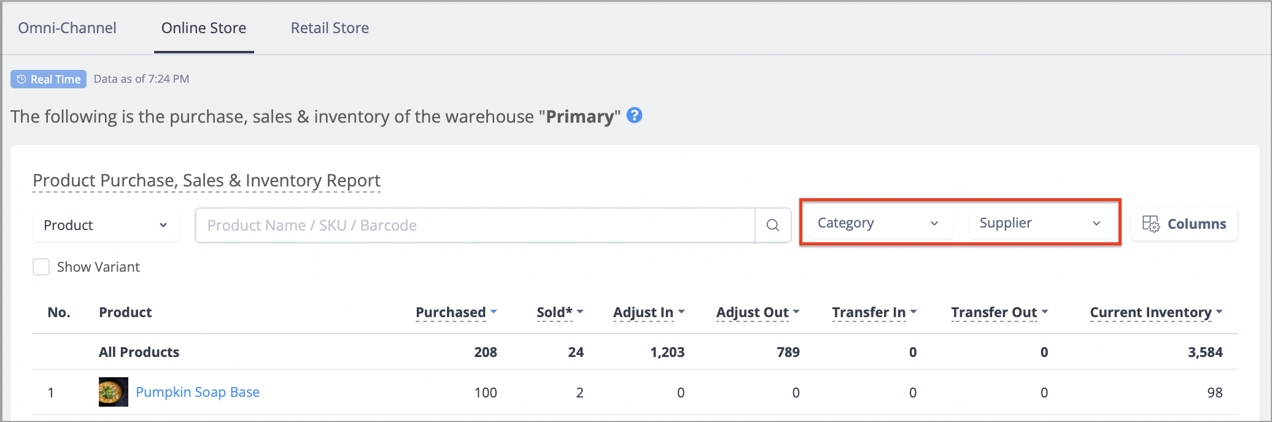Image resolution: width=1272 pixels, height=422 pixels.
Task: Click the Data as of 7:24 PM text
Action: click(141, 79)
